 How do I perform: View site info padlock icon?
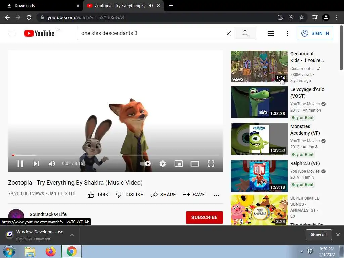(x=42, y=17)
